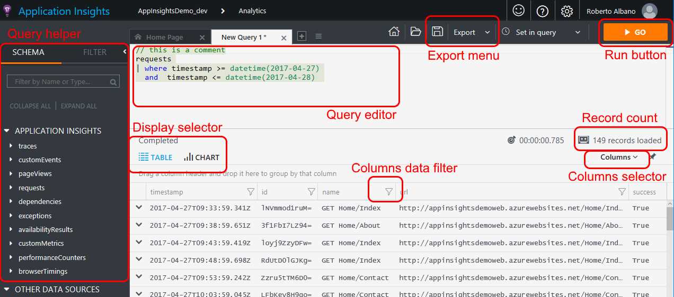Click COLLAPSE ALL in schema panel
Viewport: 674px width, 297px height.
click(x=30, y=106)
